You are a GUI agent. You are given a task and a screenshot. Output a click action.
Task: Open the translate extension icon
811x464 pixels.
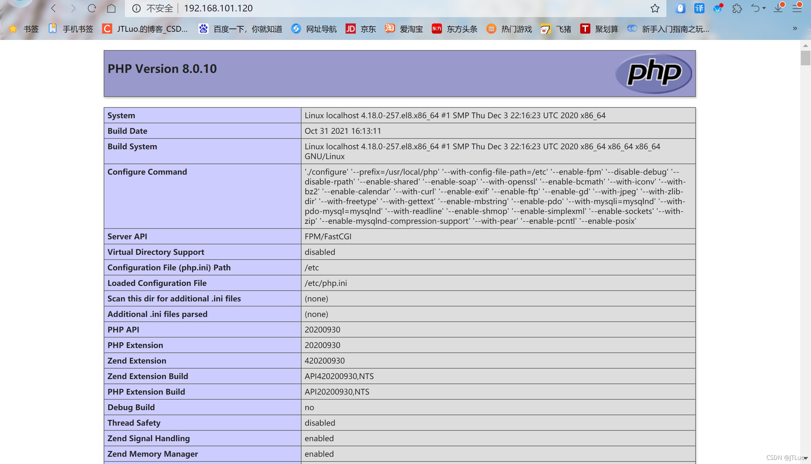click(x=699, y=8)
